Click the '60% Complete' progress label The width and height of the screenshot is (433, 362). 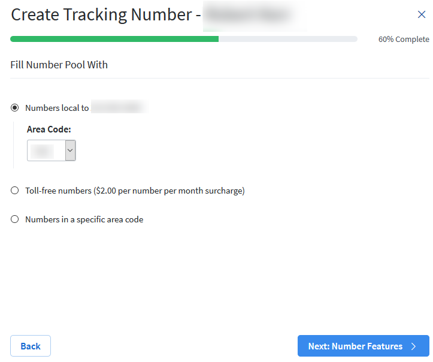pyautogui.click(x=403, y=40)
